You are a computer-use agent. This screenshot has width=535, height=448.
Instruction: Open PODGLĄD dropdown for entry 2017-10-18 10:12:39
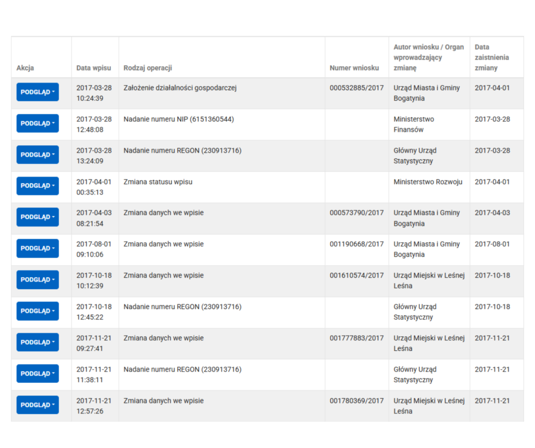pyautogui.click(x=38, y=280)
